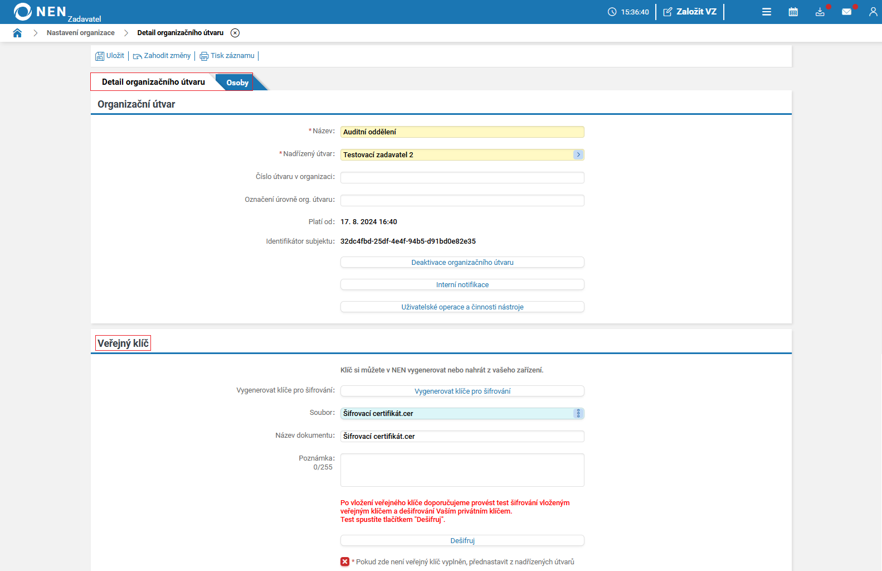Screen dimensions: 882x571
Task: Click the identifier value 32dc4fbd-25df-4e4f-94b5-d91bd0e82e35
Action: point(408,241)
